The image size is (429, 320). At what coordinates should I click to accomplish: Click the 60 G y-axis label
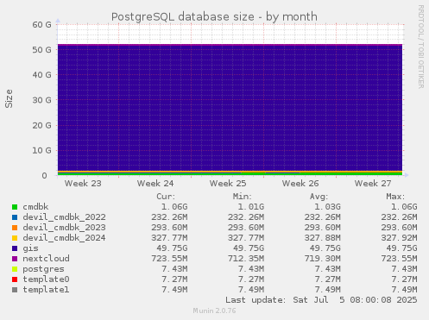tap(41, 25)
